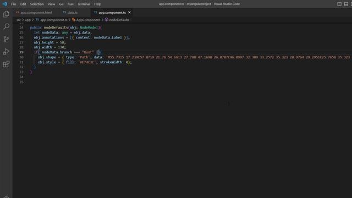Click line number 24 in gutter
This screenshot has width=352, height=198.
coord(21,28)
